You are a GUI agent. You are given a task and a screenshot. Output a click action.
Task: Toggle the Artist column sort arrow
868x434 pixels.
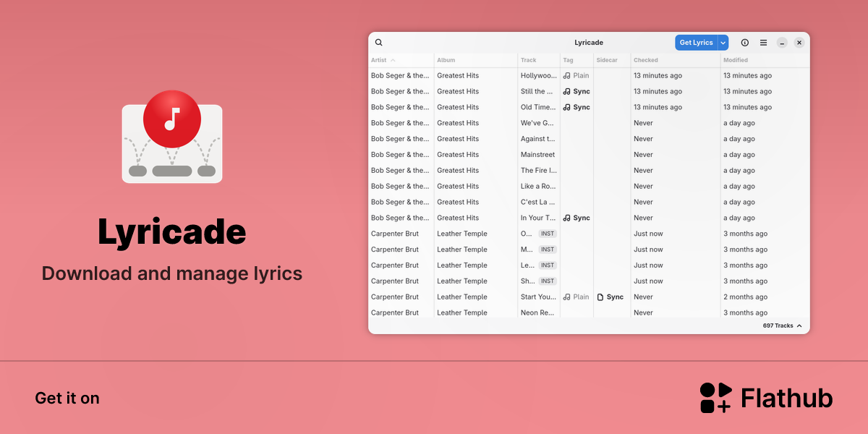click(393, 60)
